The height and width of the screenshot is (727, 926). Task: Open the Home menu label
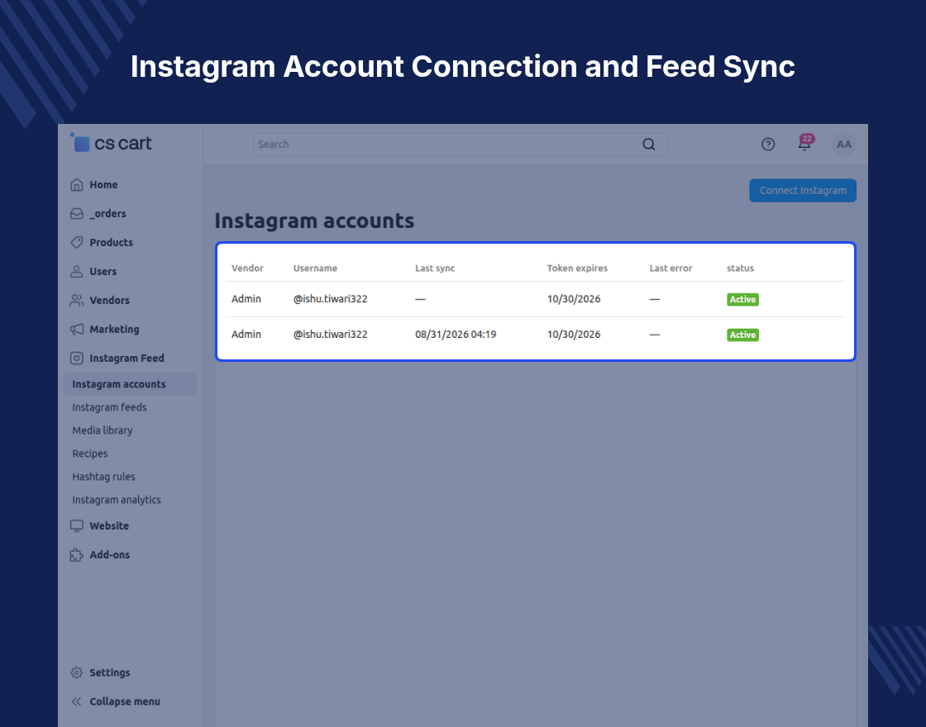pos(103,185)
